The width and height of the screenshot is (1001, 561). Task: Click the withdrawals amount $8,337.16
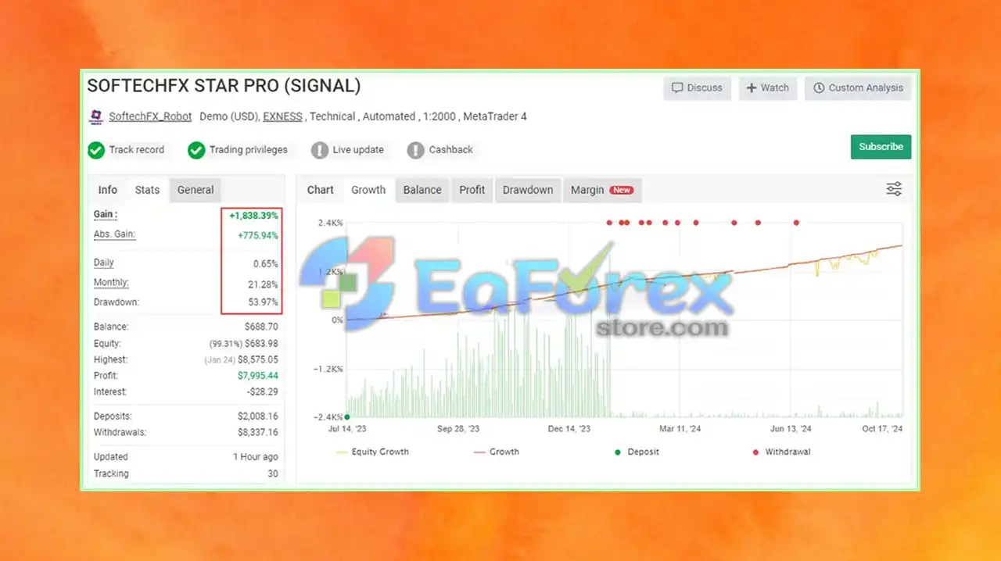[x=258, y=433]
